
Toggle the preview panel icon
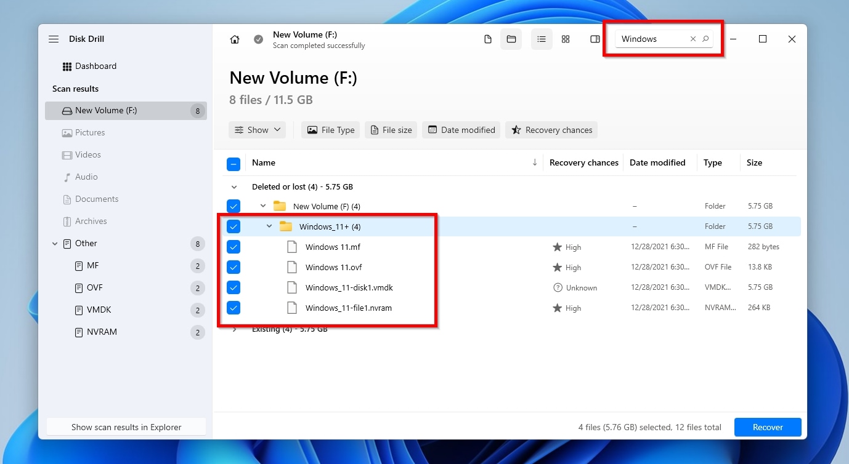pyautogui.click(x=595, y=39)
